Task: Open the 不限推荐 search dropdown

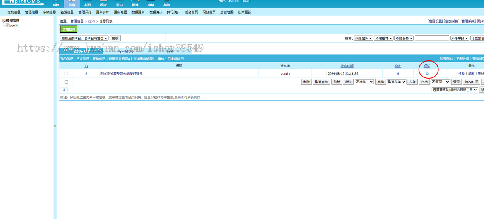Action: point(384,38)
